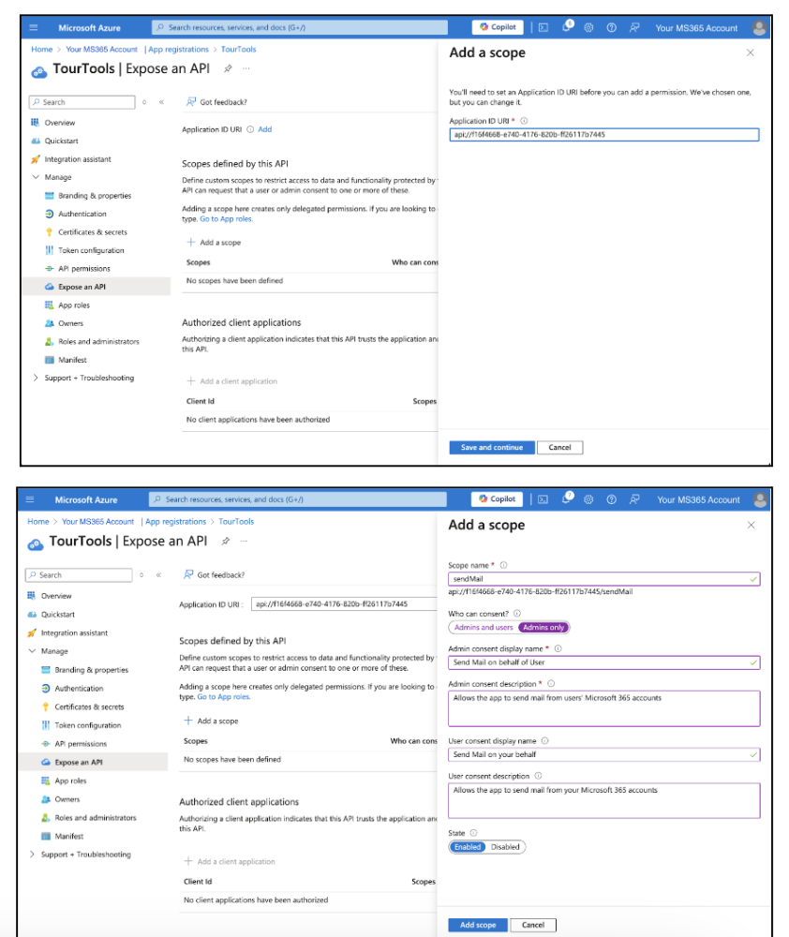The width and height of the screenshot is (789, 937).
Task: Click Add a scope in lower window
Action: [212, 721]
